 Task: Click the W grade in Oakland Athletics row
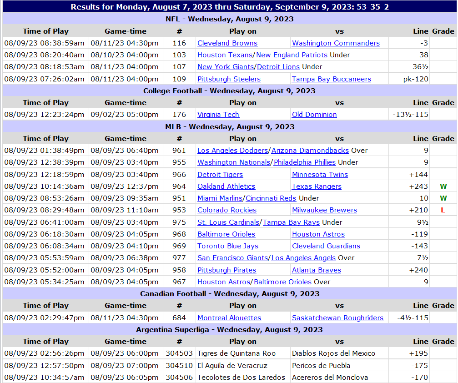point(443,186)
